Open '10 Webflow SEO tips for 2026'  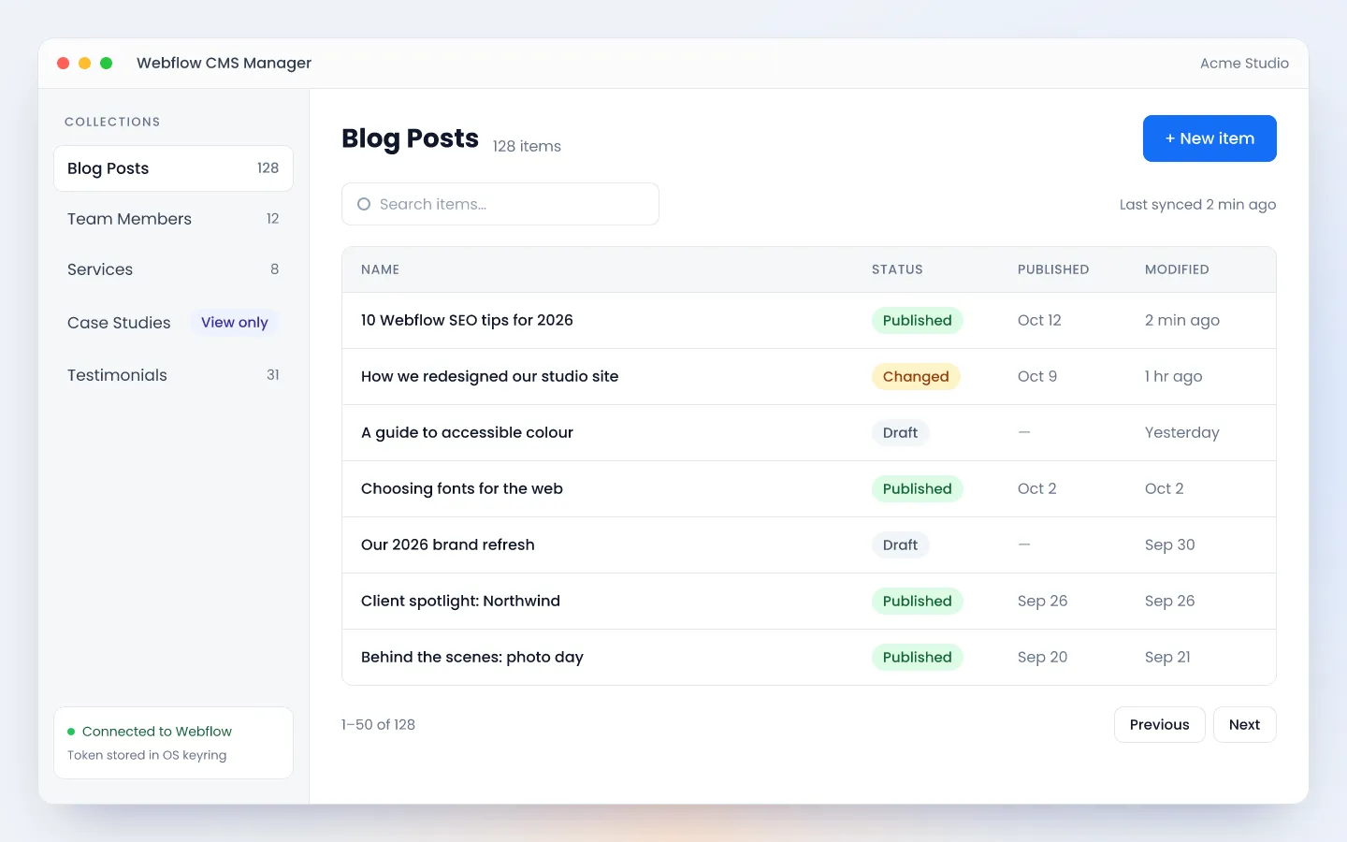467,320
